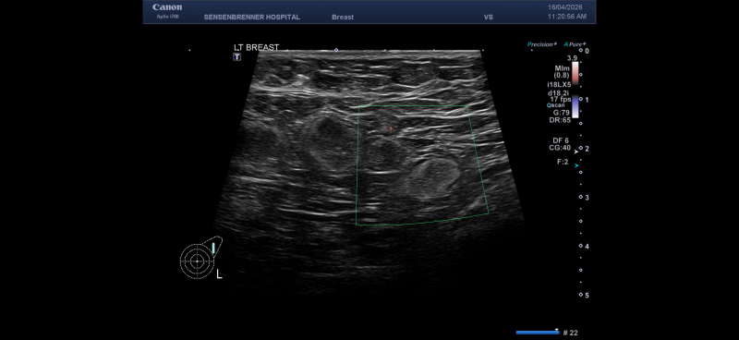Click the DR:65 dynamic range value
The image size is (739, 340).
(560, 120)
